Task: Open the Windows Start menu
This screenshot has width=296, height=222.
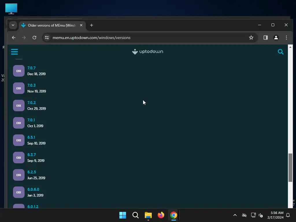Action: click(123, 215)
